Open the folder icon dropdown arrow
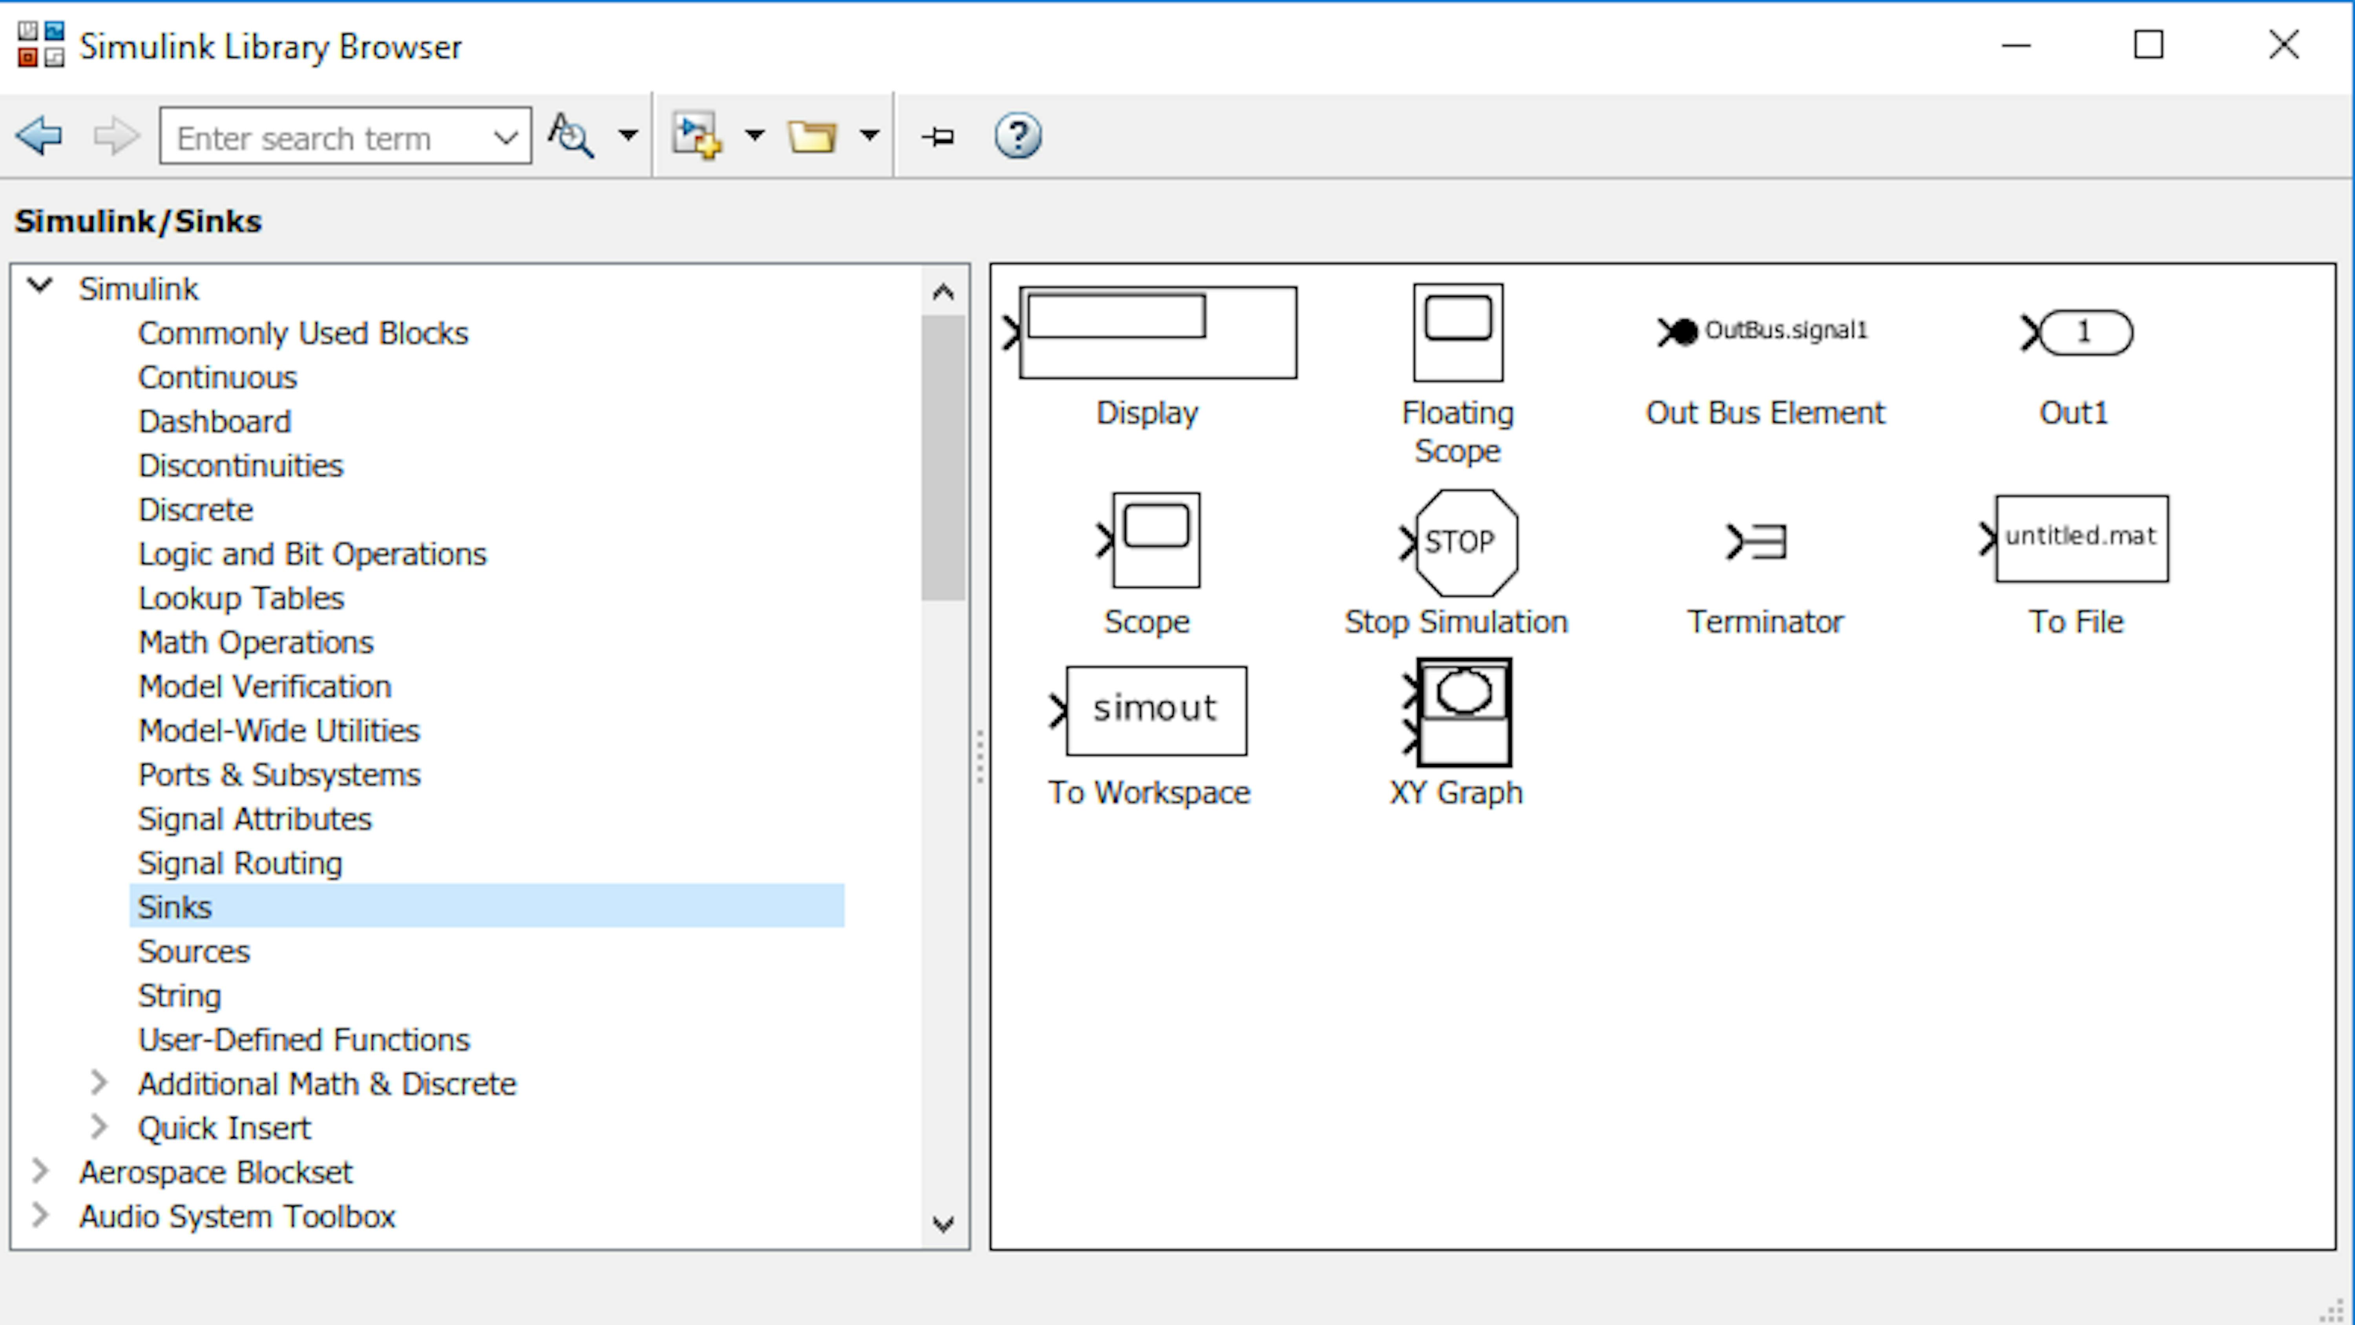Image resolution: width=2355 pixels, height=1325 pixels. [869, 136]
